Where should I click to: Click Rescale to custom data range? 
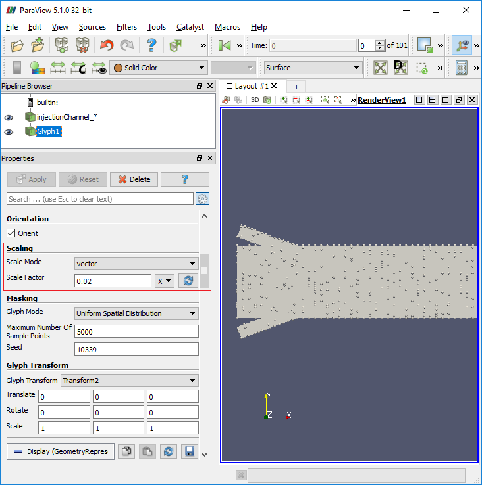click(78, 68)
